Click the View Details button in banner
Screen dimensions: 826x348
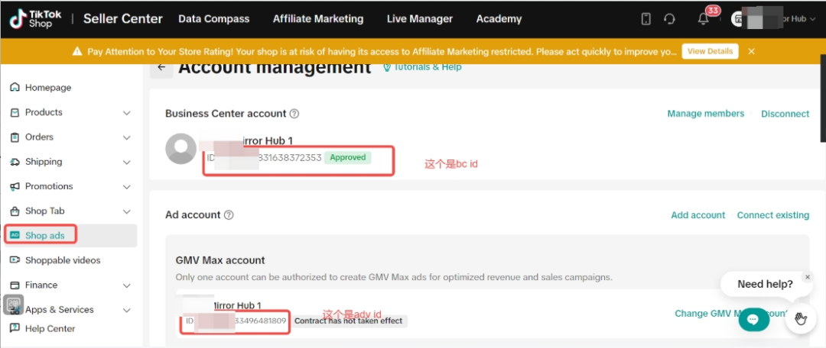(709, 51)
